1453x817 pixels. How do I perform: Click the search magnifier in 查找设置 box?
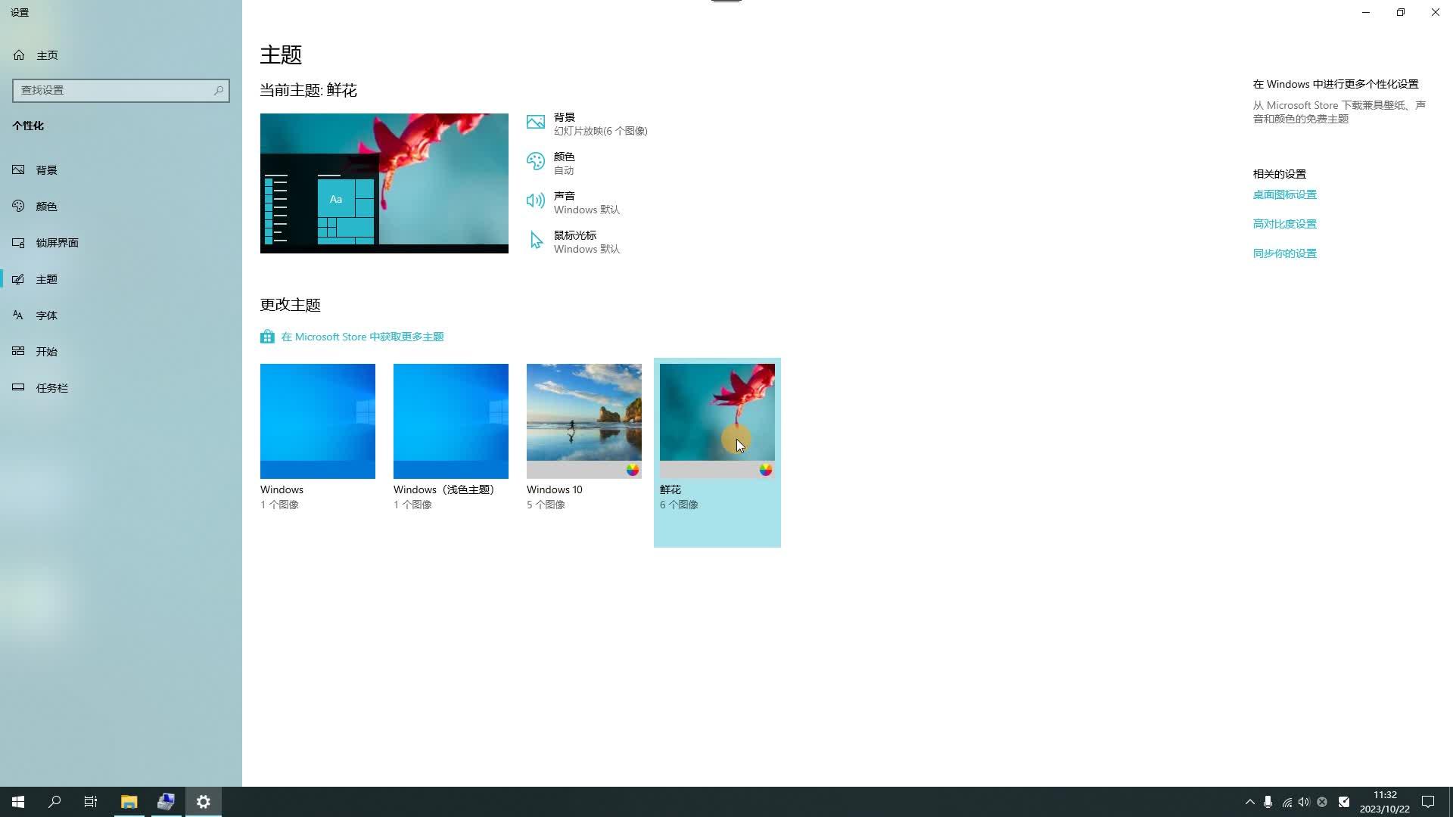pyautogui.click(x=219, y=90)
